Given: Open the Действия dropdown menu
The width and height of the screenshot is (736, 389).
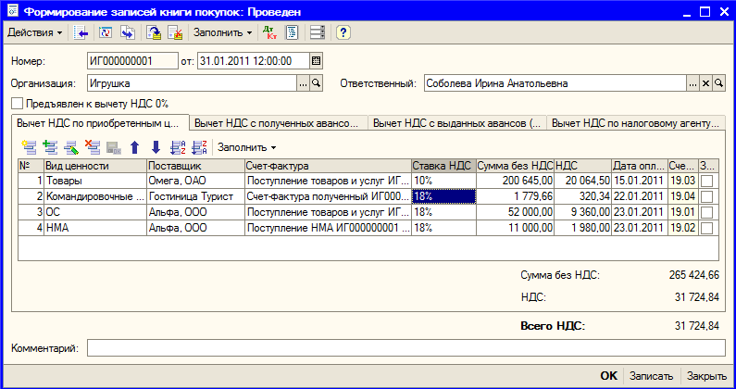Looking at the screenshot, I should 35,33.
